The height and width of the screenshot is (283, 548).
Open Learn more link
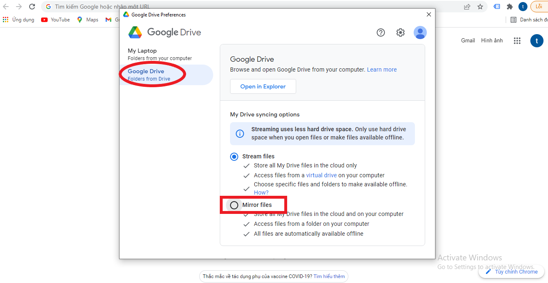382,70
